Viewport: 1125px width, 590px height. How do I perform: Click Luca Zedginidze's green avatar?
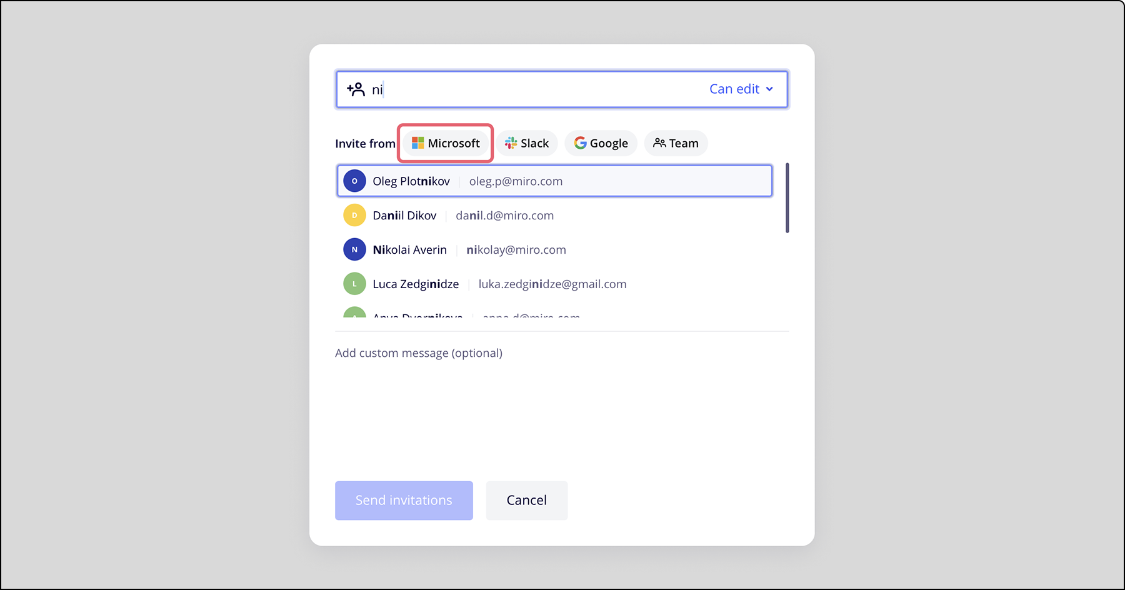[x=354, y=284]
